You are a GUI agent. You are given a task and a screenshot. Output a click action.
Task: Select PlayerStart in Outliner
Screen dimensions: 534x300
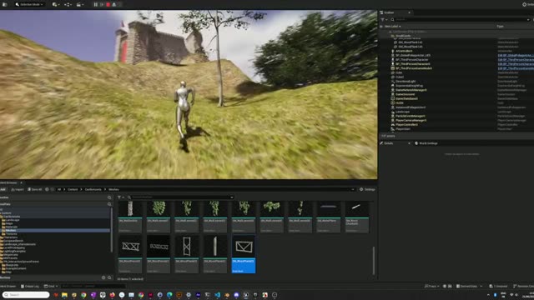[x=403, y=129]
